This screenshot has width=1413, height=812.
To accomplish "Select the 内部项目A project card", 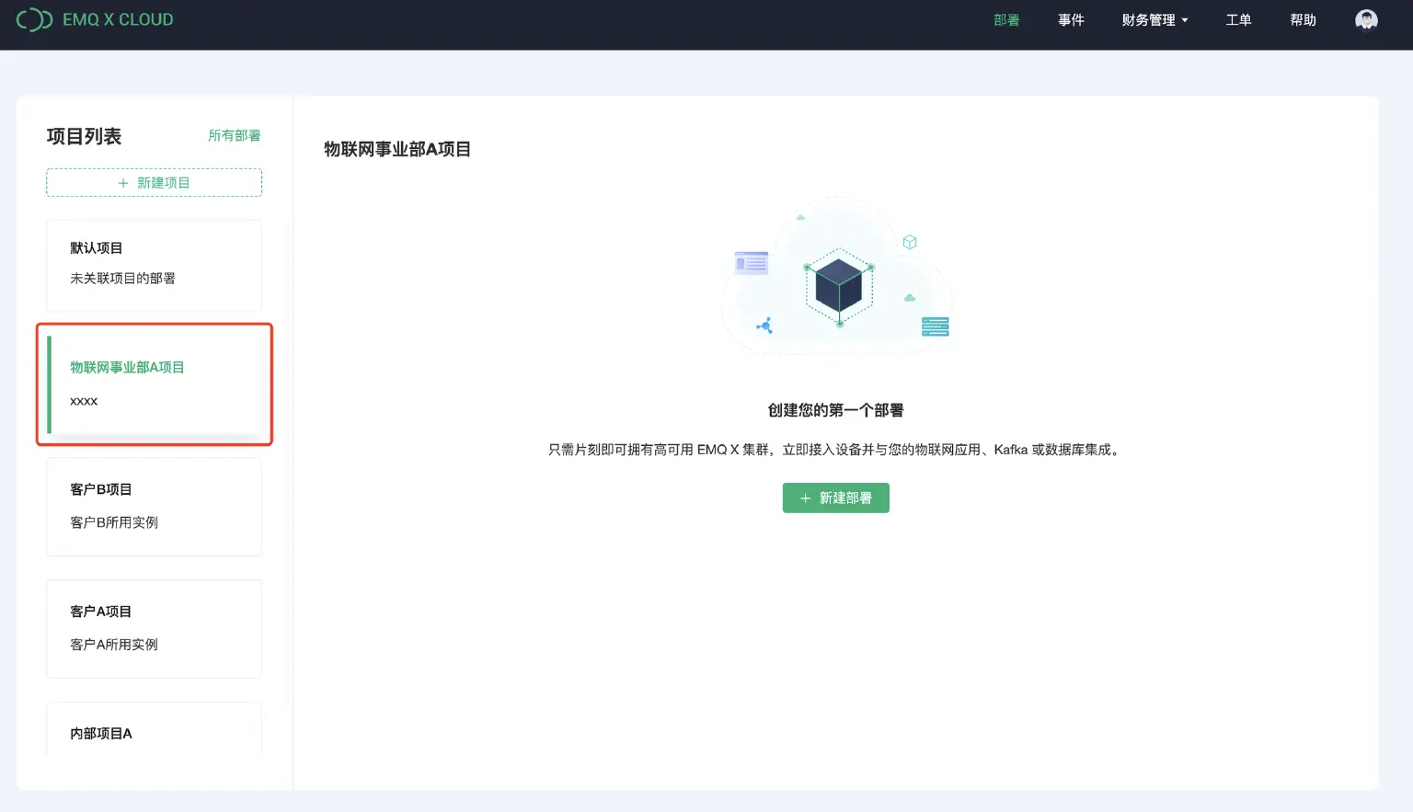I will [154, 733].
